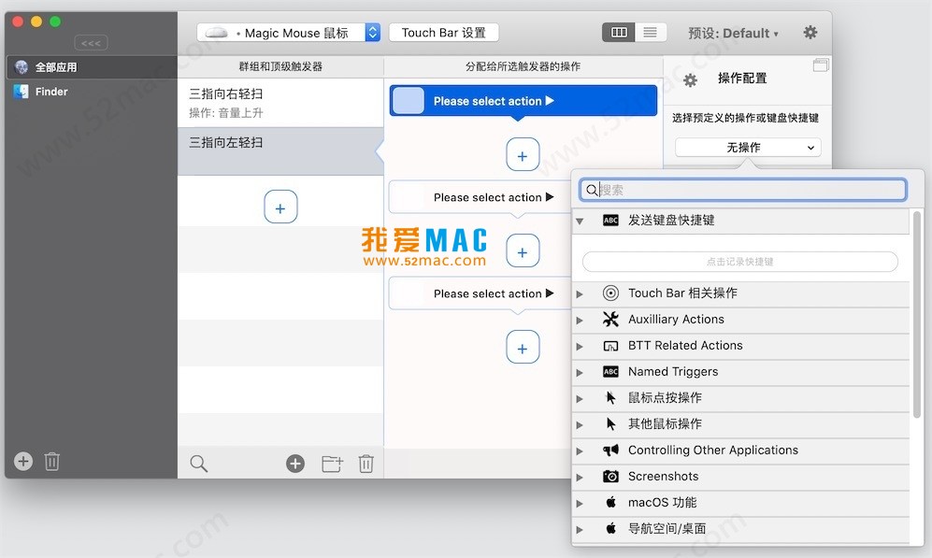Expand Named Triggers category triangle
Image resolution: width=932 pixels, height=558 pixels.
pos(580,372)
